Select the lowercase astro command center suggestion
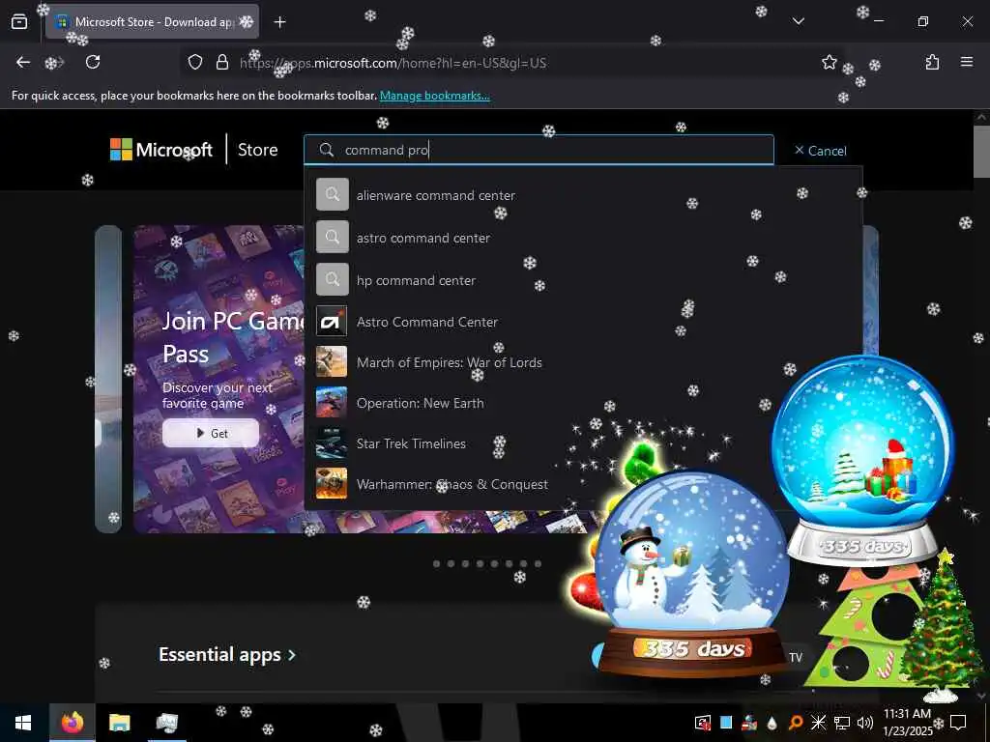990x742 pixels. [x=583, y=238]
